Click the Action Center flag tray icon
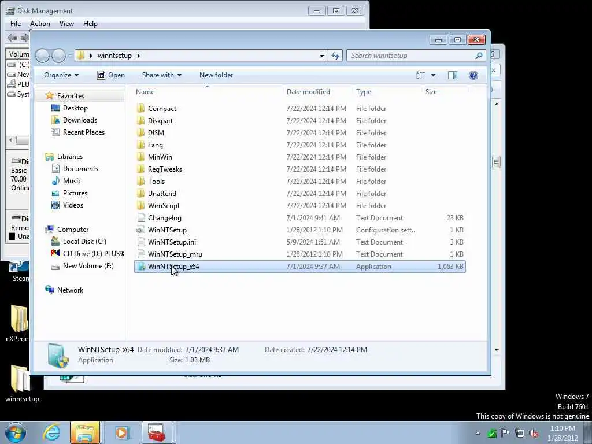The width and height of the screenshot is (592, 444). pos(505,433)
